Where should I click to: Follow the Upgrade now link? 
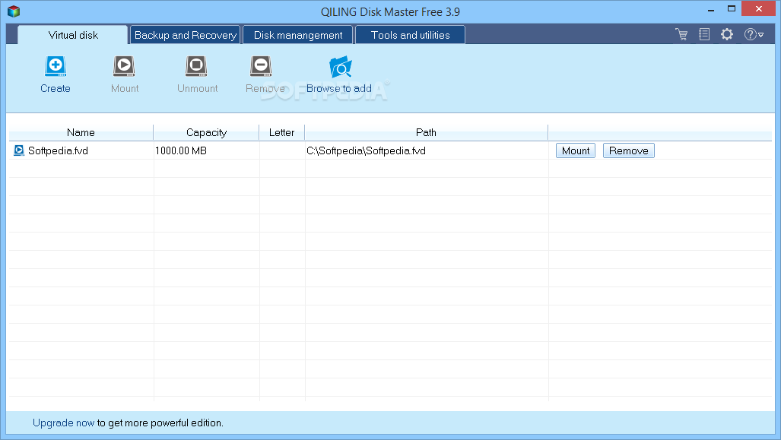63,423
